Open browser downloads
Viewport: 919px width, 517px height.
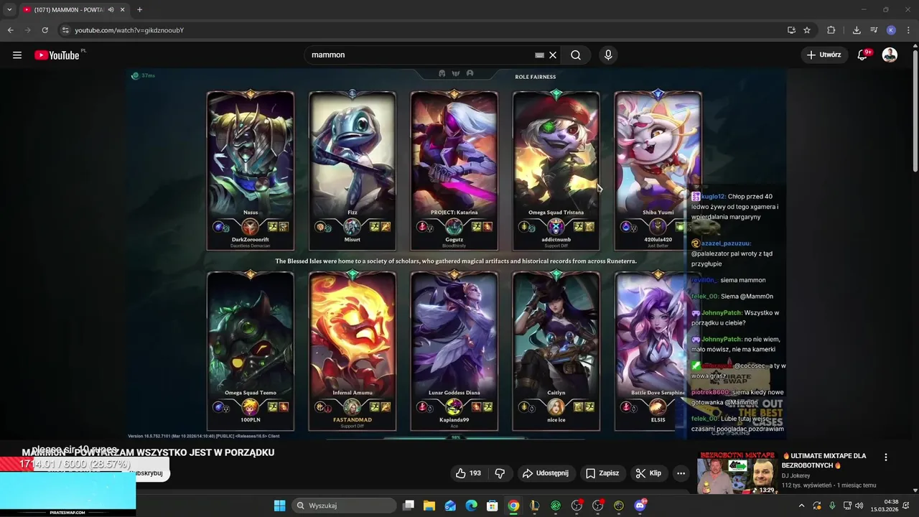coord(857,30)
